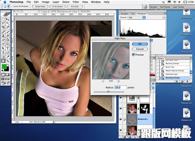Viewport: 195px width, 141px height.
Task: Select the Zoom magnifier tool
Action: [7, 61]
